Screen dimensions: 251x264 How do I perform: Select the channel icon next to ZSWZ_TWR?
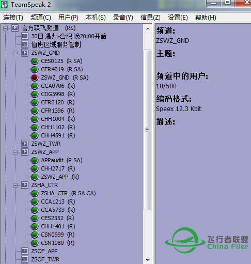[x=25, y=144]
